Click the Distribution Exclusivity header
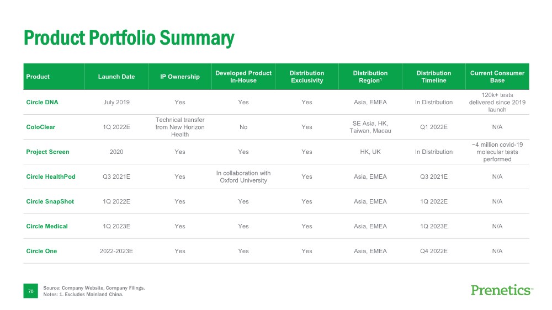The width and height of the screenshot is (552, 310). 307,77
